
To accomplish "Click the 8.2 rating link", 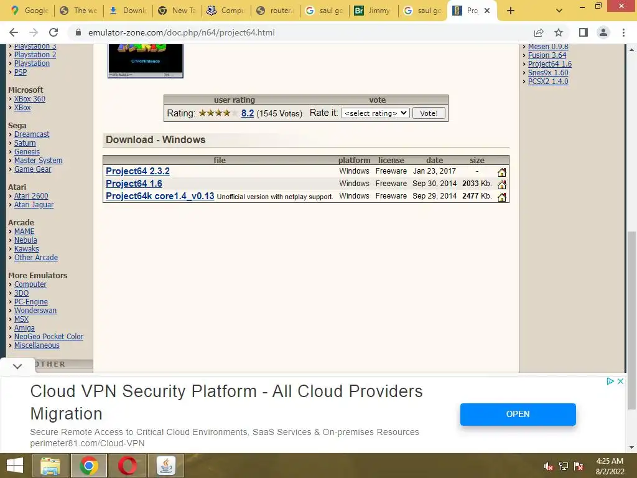I will click(248, 113).
